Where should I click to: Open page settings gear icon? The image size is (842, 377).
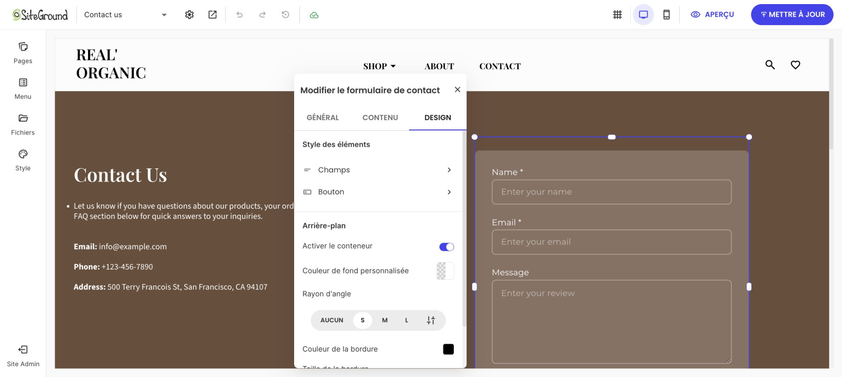189,15
